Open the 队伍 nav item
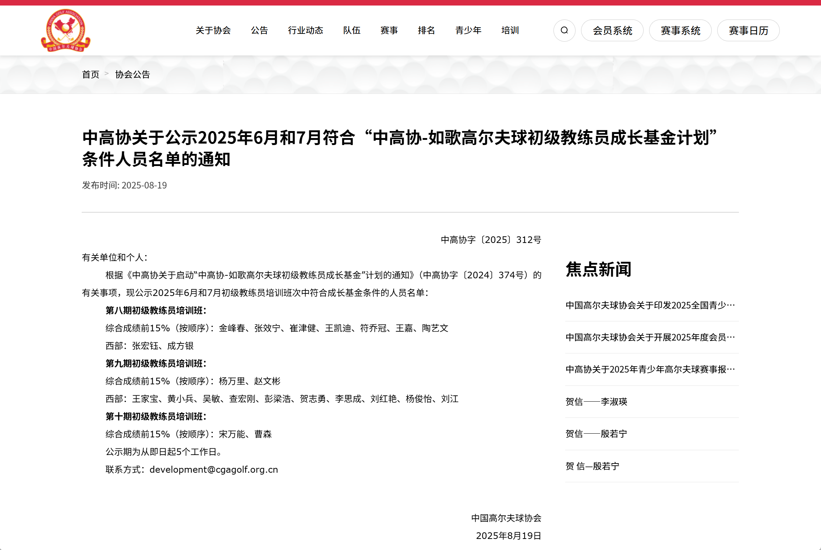 352,31
